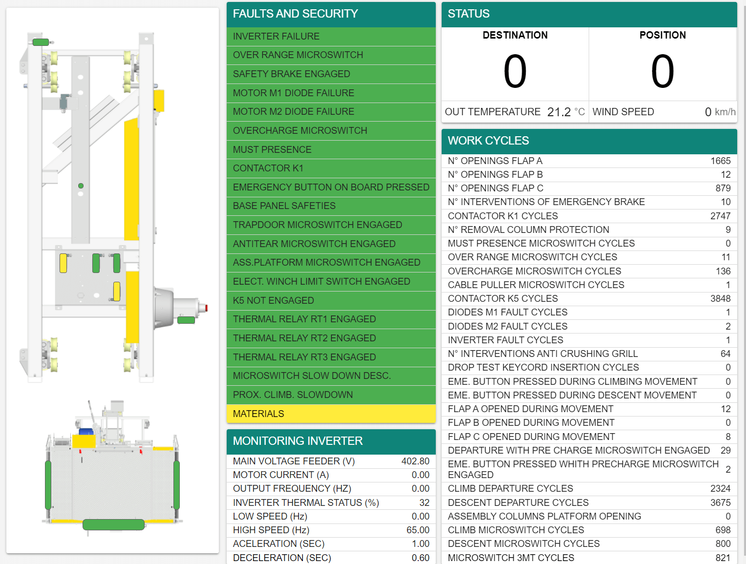
Task: Open the WORK CYCLES panel header
Action: [x=589, y=141]
